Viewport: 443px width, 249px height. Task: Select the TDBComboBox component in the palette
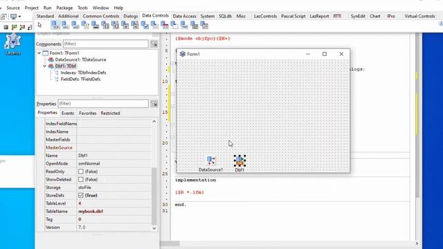(125, 25)
